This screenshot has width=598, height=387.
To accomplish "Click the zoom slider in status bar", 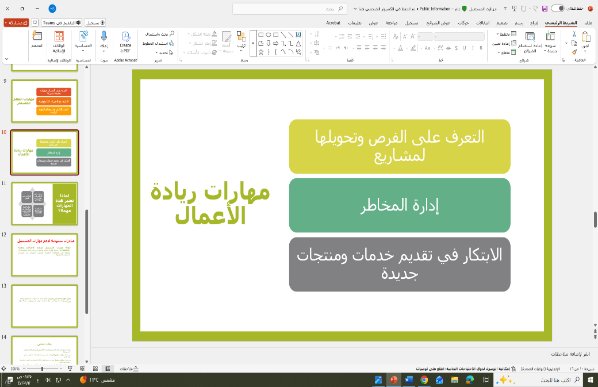I will tap(41, 369).
